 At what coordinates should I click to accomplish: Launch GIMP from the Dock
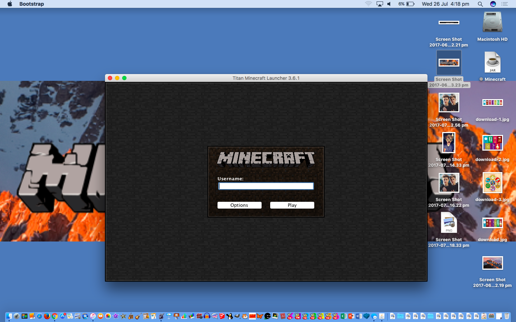tap(237, 316)
